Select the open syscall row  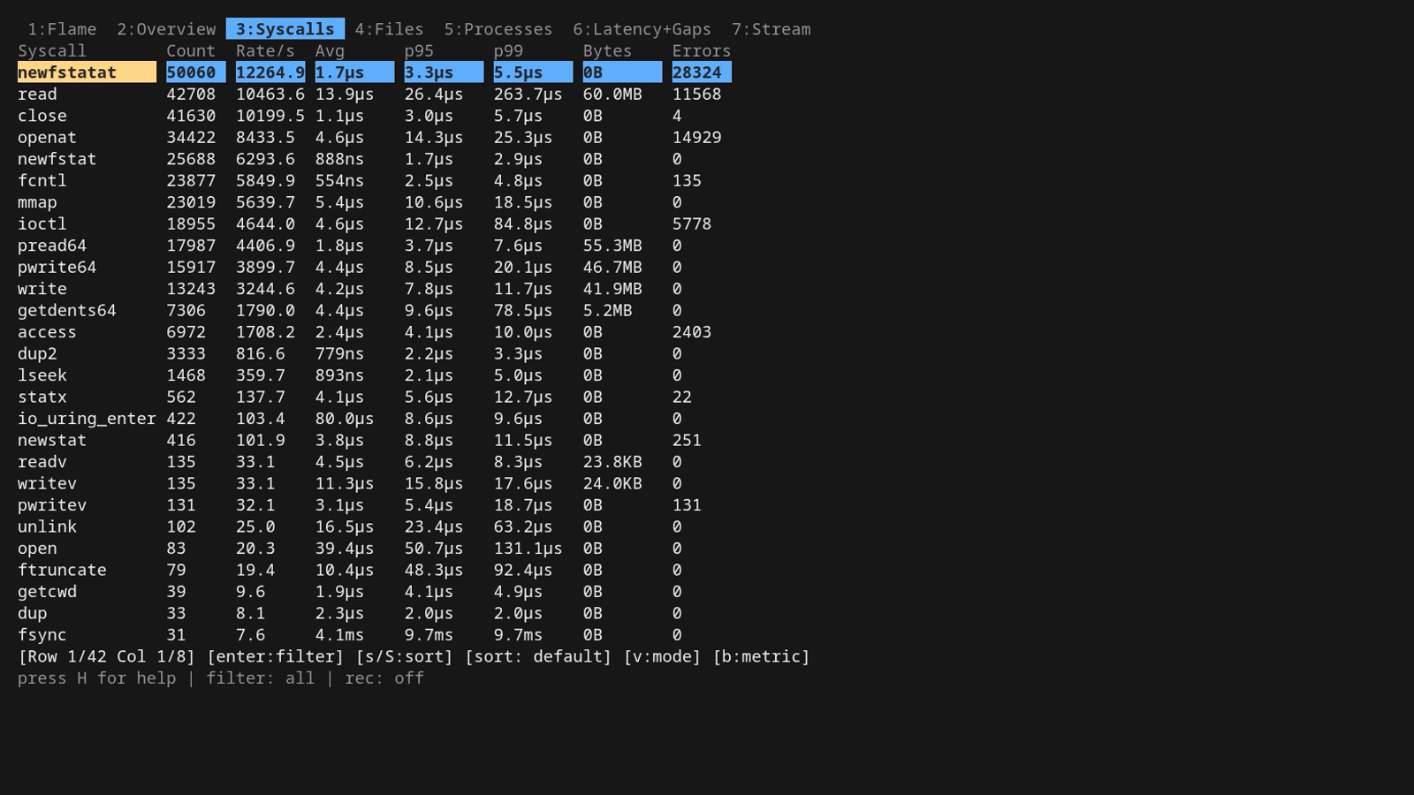(375, 549)
